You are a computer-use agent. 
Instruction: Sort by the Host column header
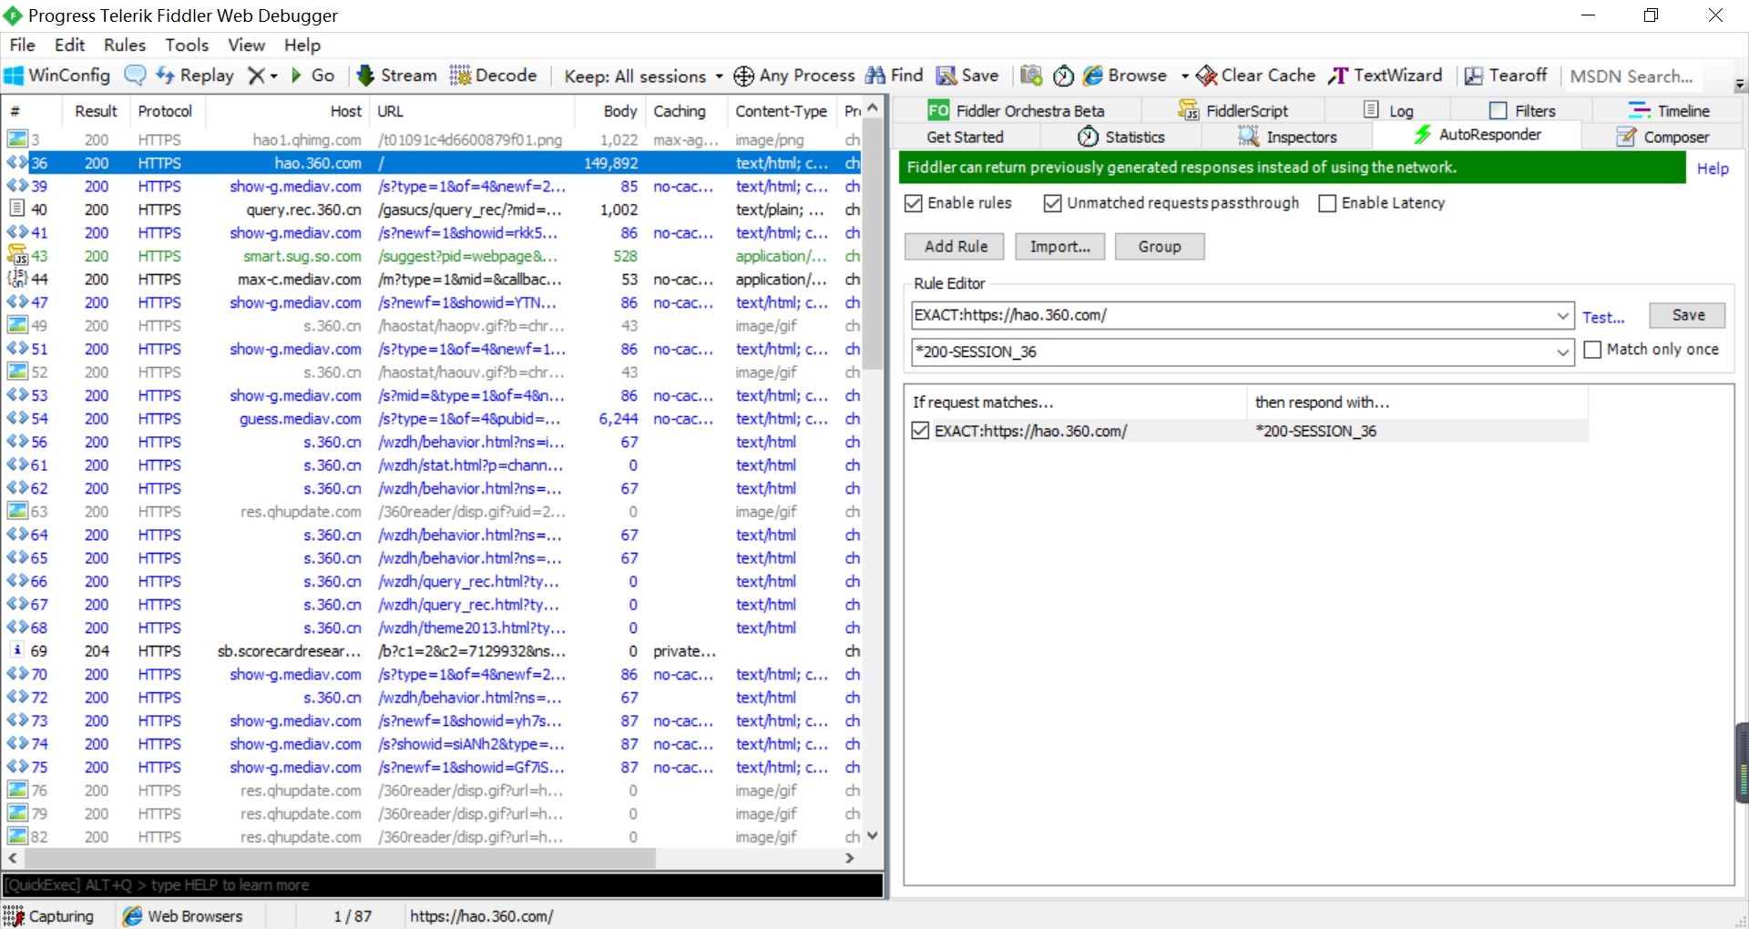[x=286, y=111]
